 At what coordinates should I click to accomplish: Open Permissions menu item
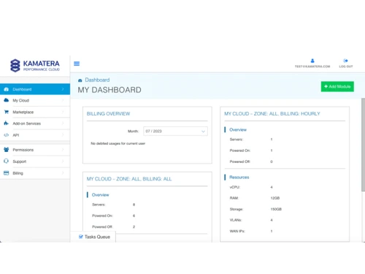tap(35, 150)
